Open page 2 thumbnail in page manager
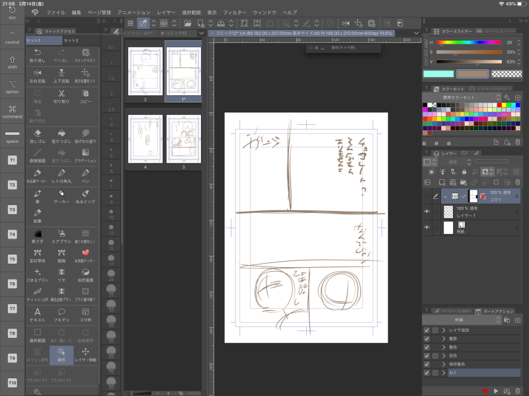 tap(145, 71)
